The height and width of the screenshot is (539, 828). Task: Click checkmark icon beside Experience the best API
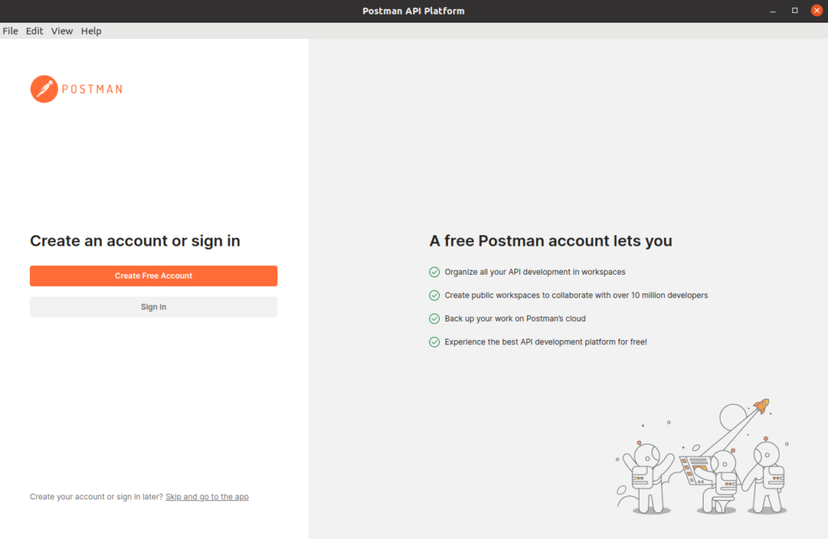point(434,342)
